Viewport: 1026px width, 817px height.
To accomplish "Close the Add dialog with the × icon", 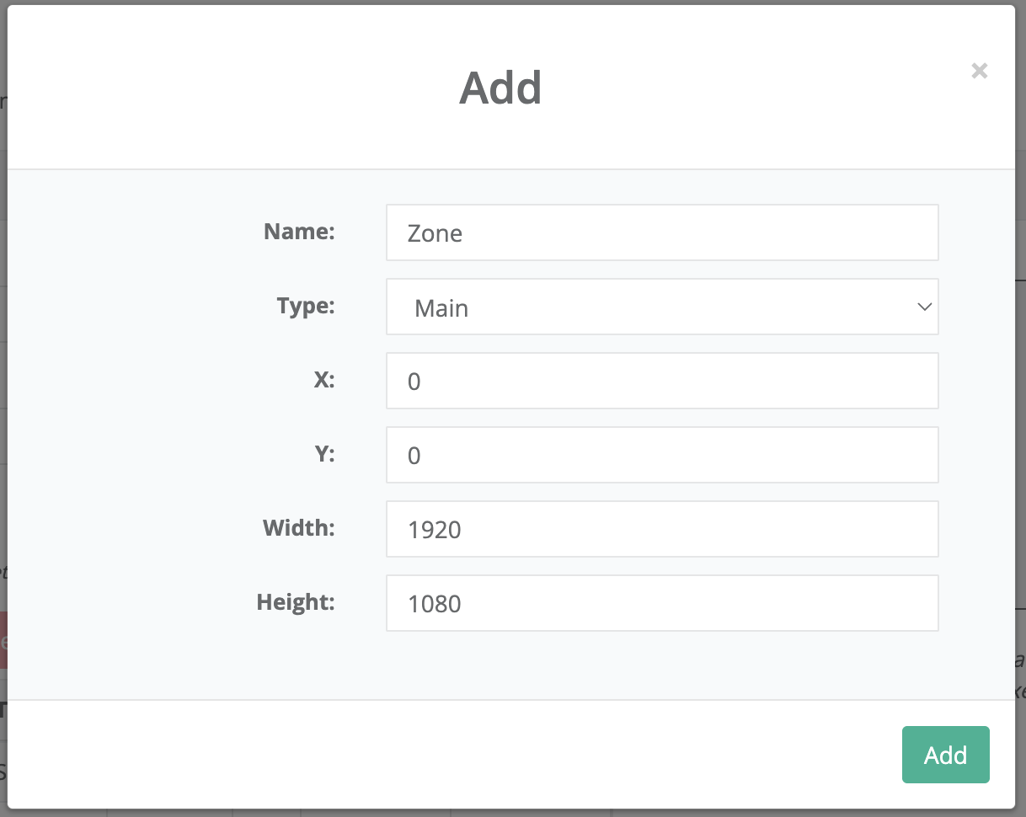I will point(979,71).
